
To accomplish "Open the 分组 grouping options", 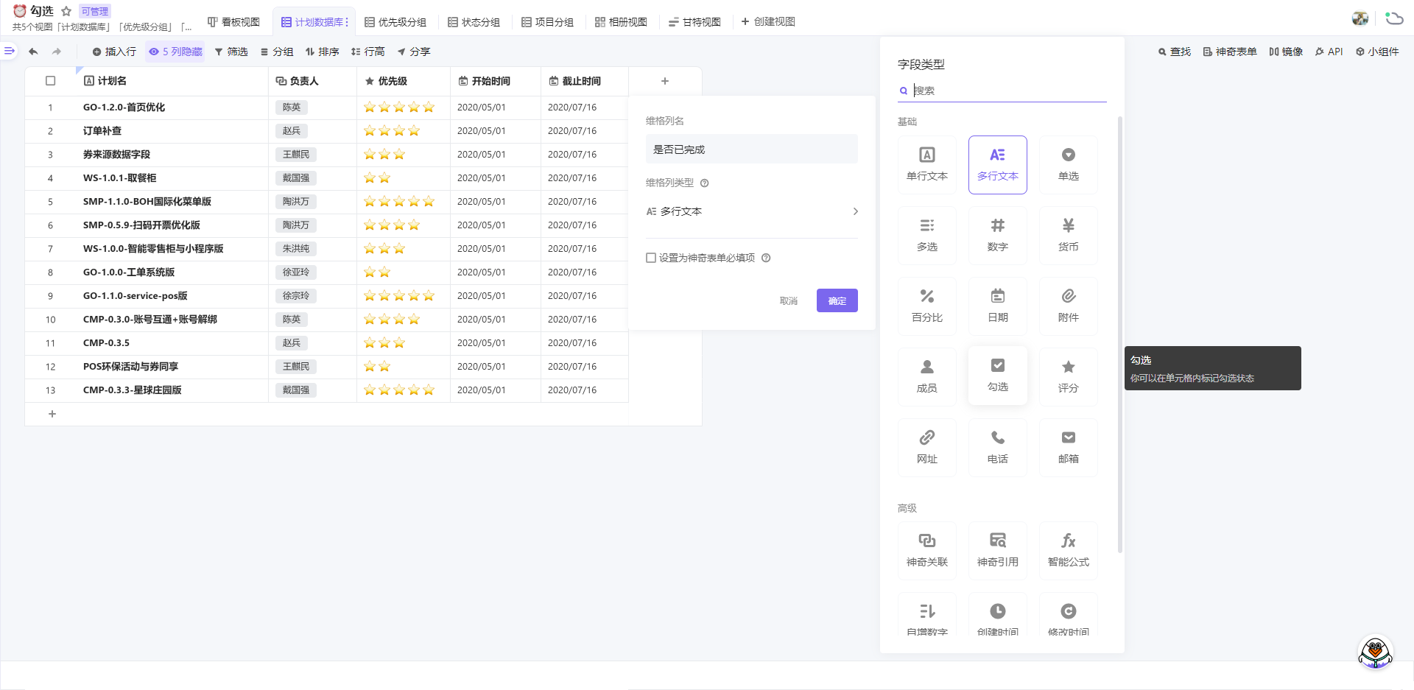I will coord(277,52).
